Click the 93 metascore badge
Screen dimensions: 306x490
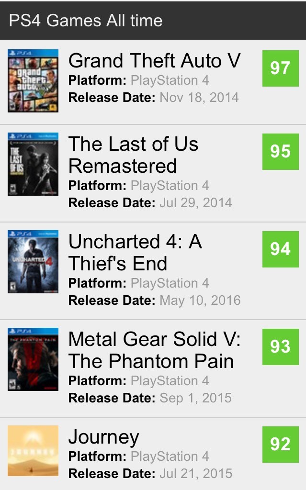(280, 347)
